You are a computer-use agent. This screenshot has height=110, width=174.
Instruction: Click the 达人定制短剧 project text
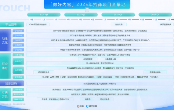[102, 84]
